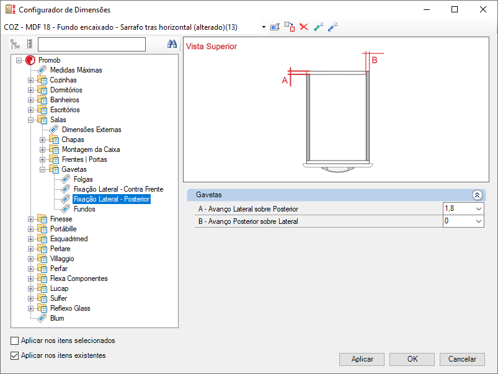Click the Folgas tag icon
The width and height of the screenshot is (498, 374).
65,179
